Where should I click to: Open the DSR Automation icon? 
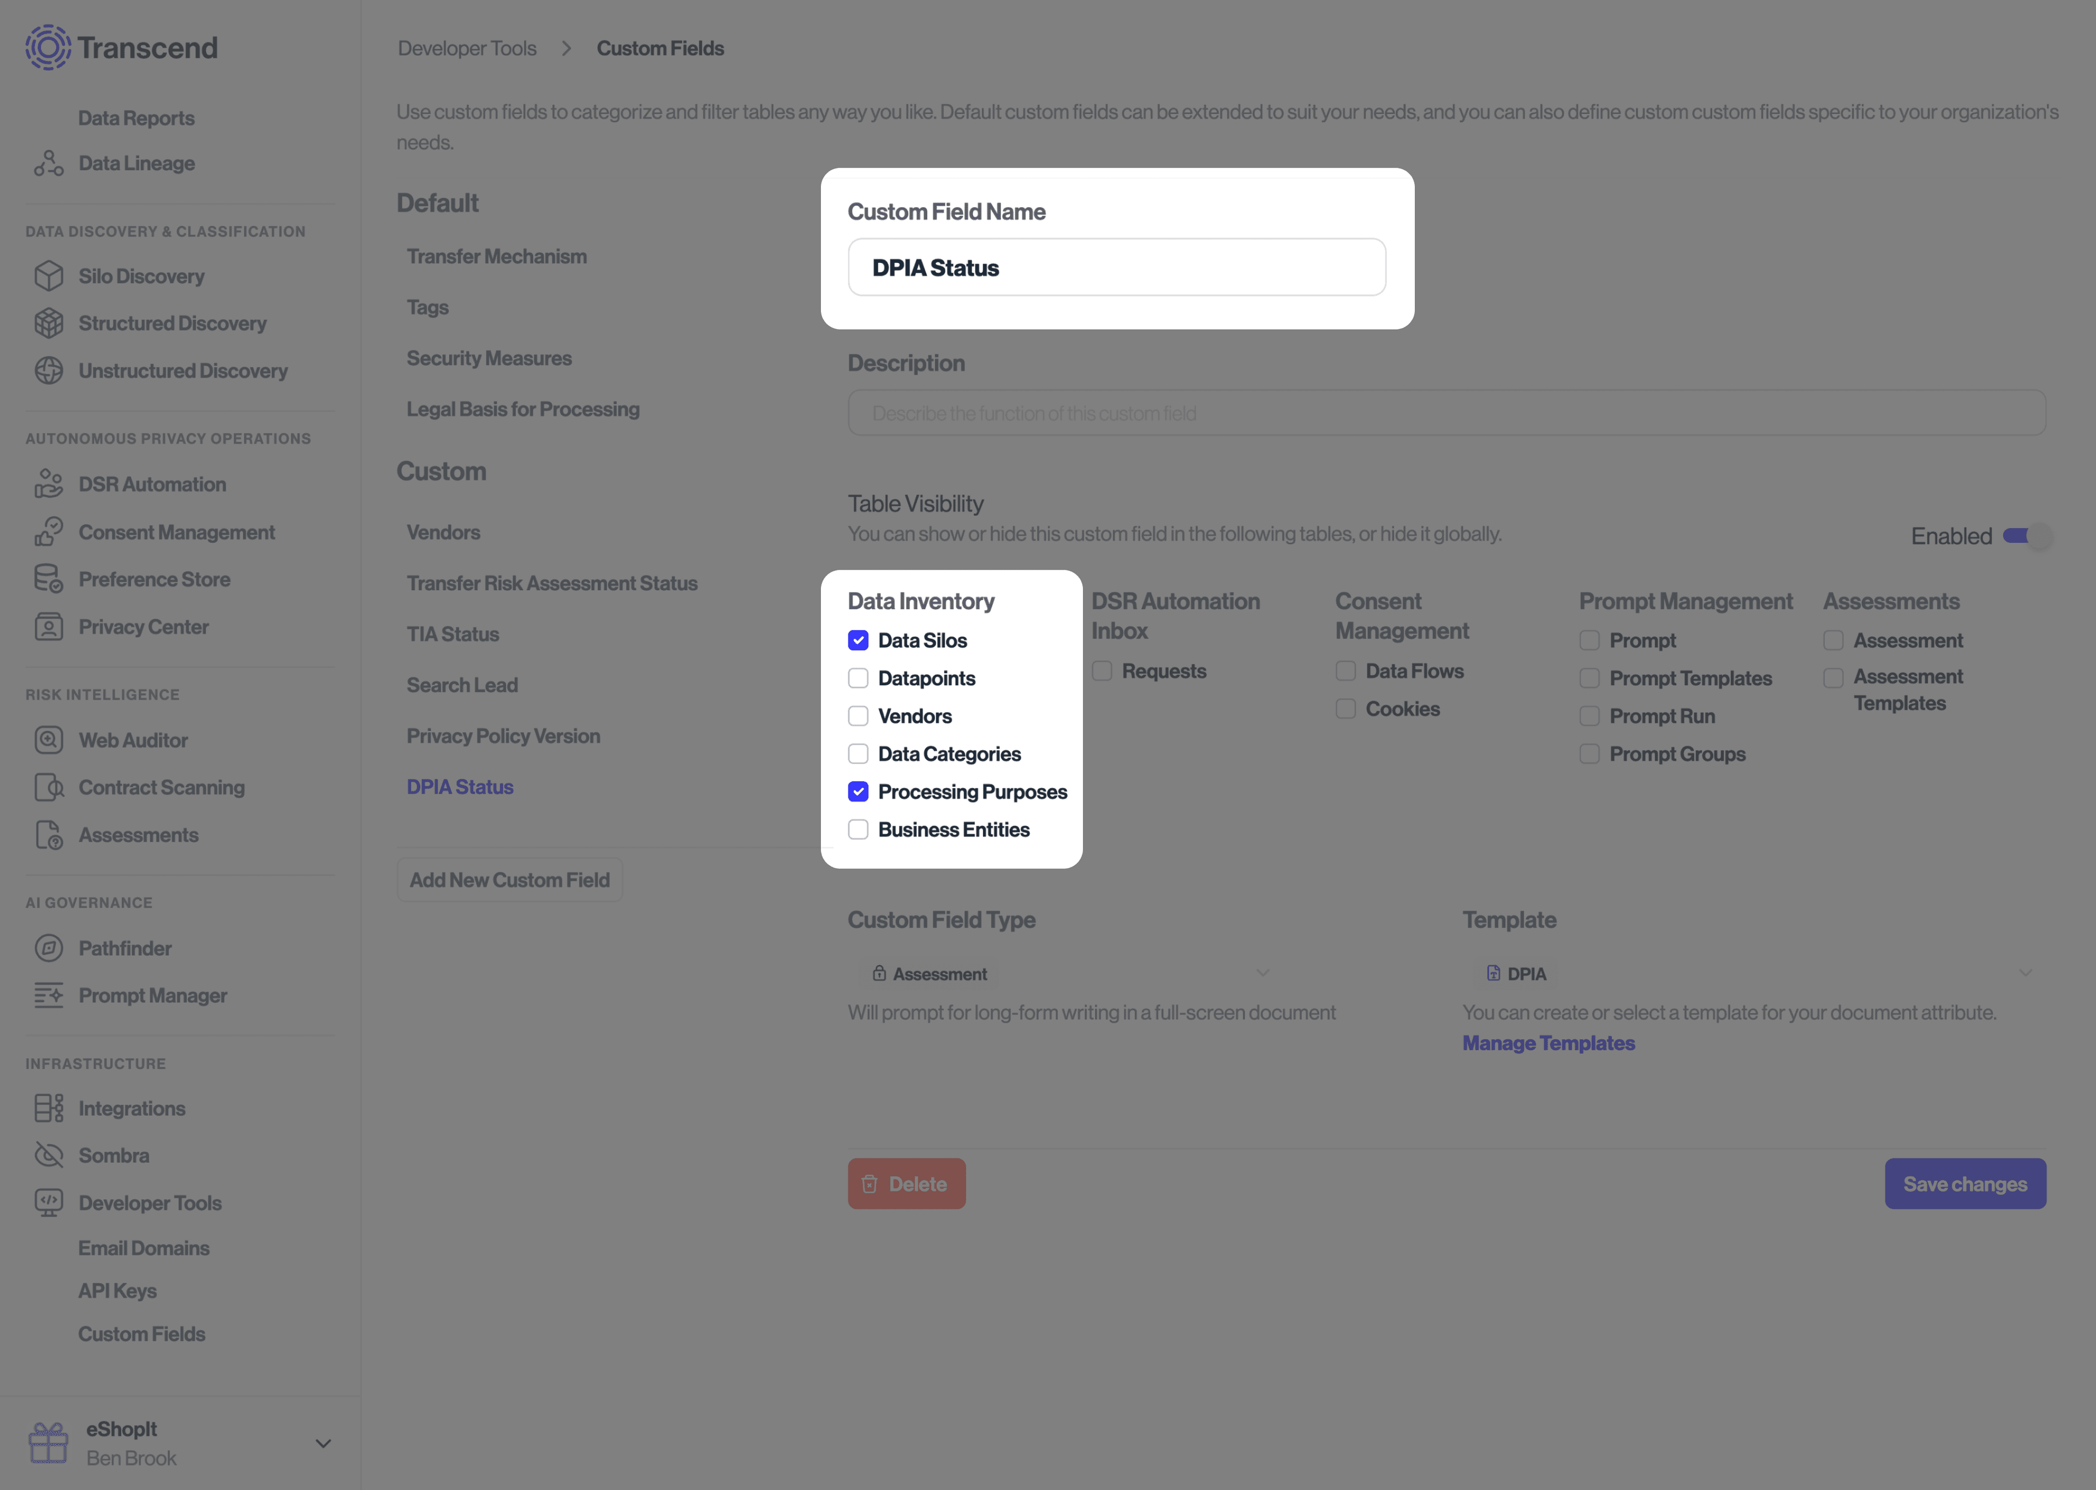49,483
